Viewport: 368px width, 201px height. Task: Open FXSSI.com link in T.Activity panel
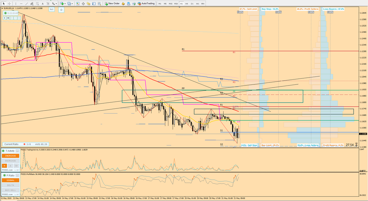[7, 170]
